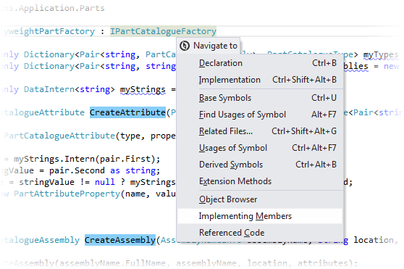Click highlighted CreateAttribute method name
The height and width of the screenshot is (269, 404).
[127, 112]
